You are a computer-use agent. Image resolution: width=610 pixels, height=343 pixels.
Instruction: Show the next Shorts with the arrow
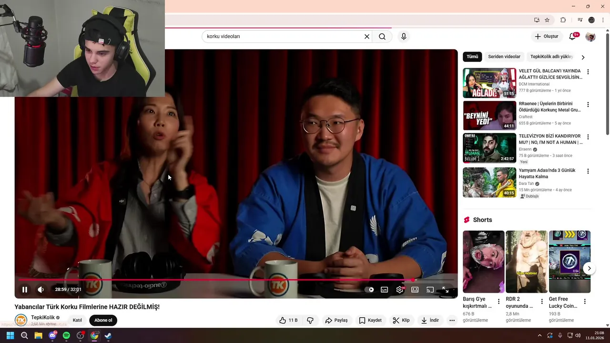(589, 268)
